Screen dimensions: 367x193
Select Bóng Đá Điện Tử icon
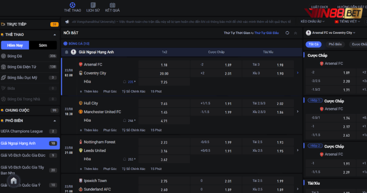tap(4, 67)
